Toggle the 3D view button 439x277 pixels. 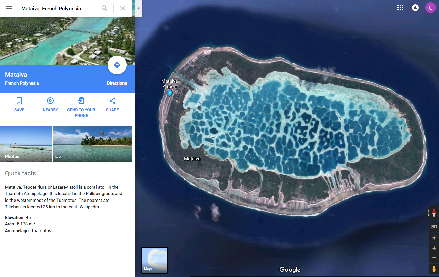(x=434, y=227)
